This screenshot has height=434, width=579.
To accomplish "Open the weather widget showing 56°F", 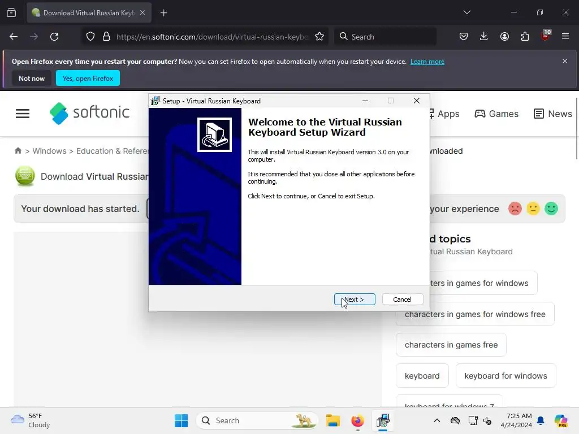I will coord(31,420).
